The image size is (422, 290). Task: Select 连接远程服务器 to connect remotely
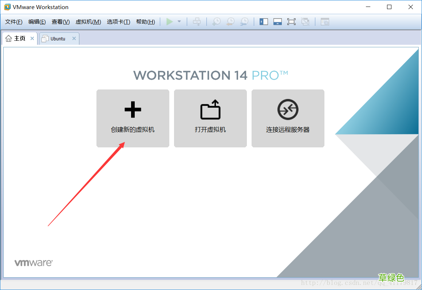click(288, 118)
